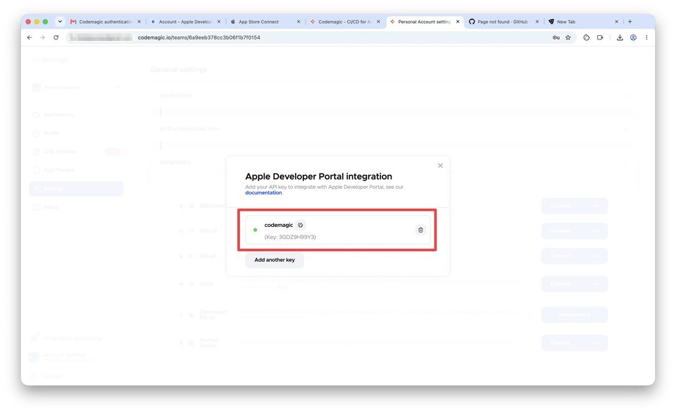This screenshot has width=676, height=413.
Task: Delete the codemagic API key
Action: point(421,230)
